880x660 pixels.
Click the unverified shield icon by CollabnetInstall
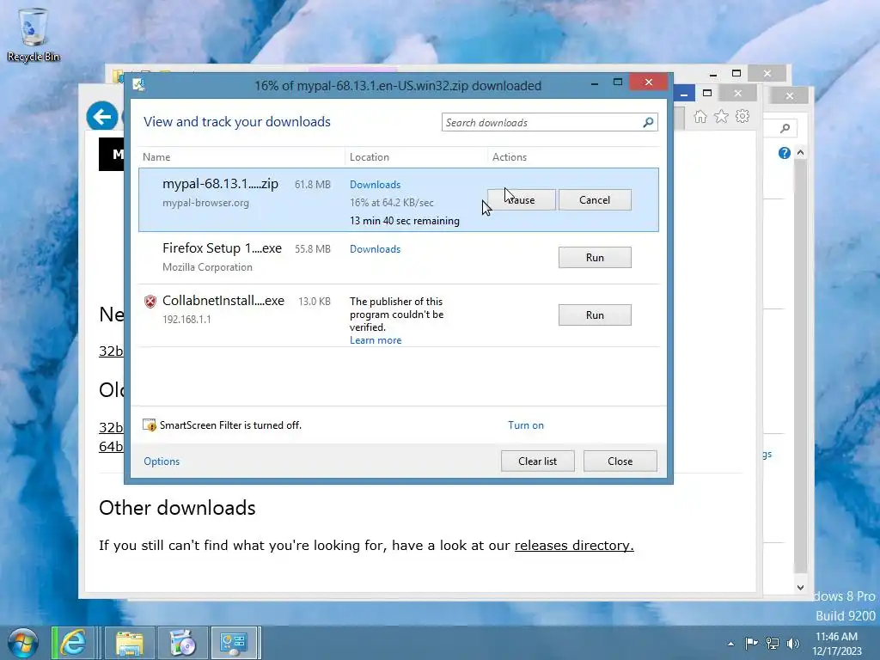click(x=150, y=302)
